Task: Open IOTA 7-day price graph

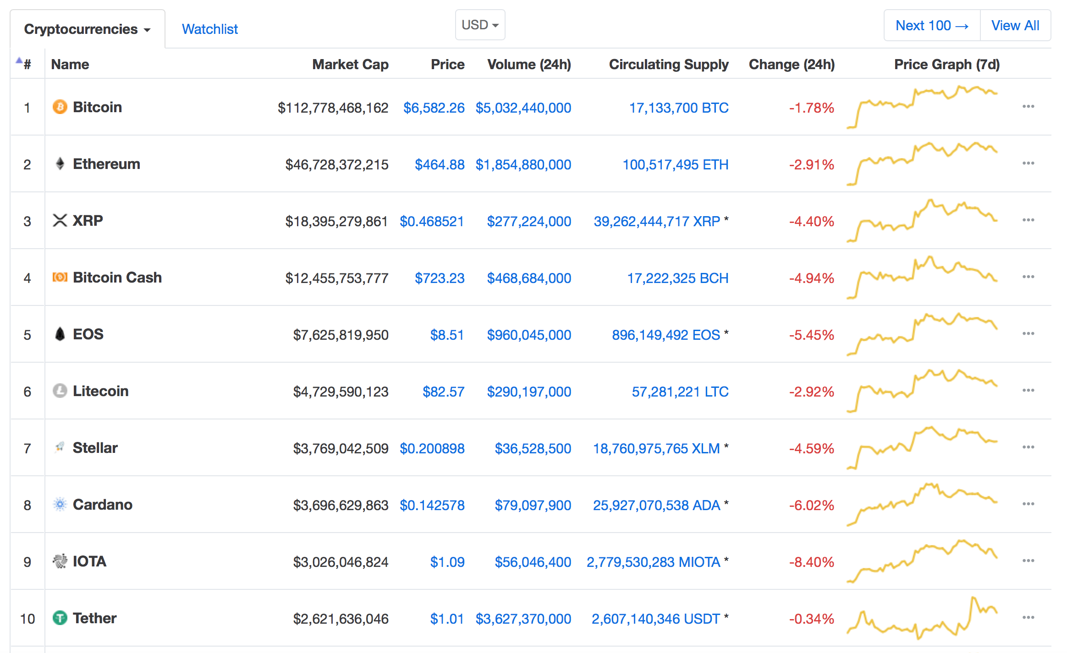Action: [922, 561]
